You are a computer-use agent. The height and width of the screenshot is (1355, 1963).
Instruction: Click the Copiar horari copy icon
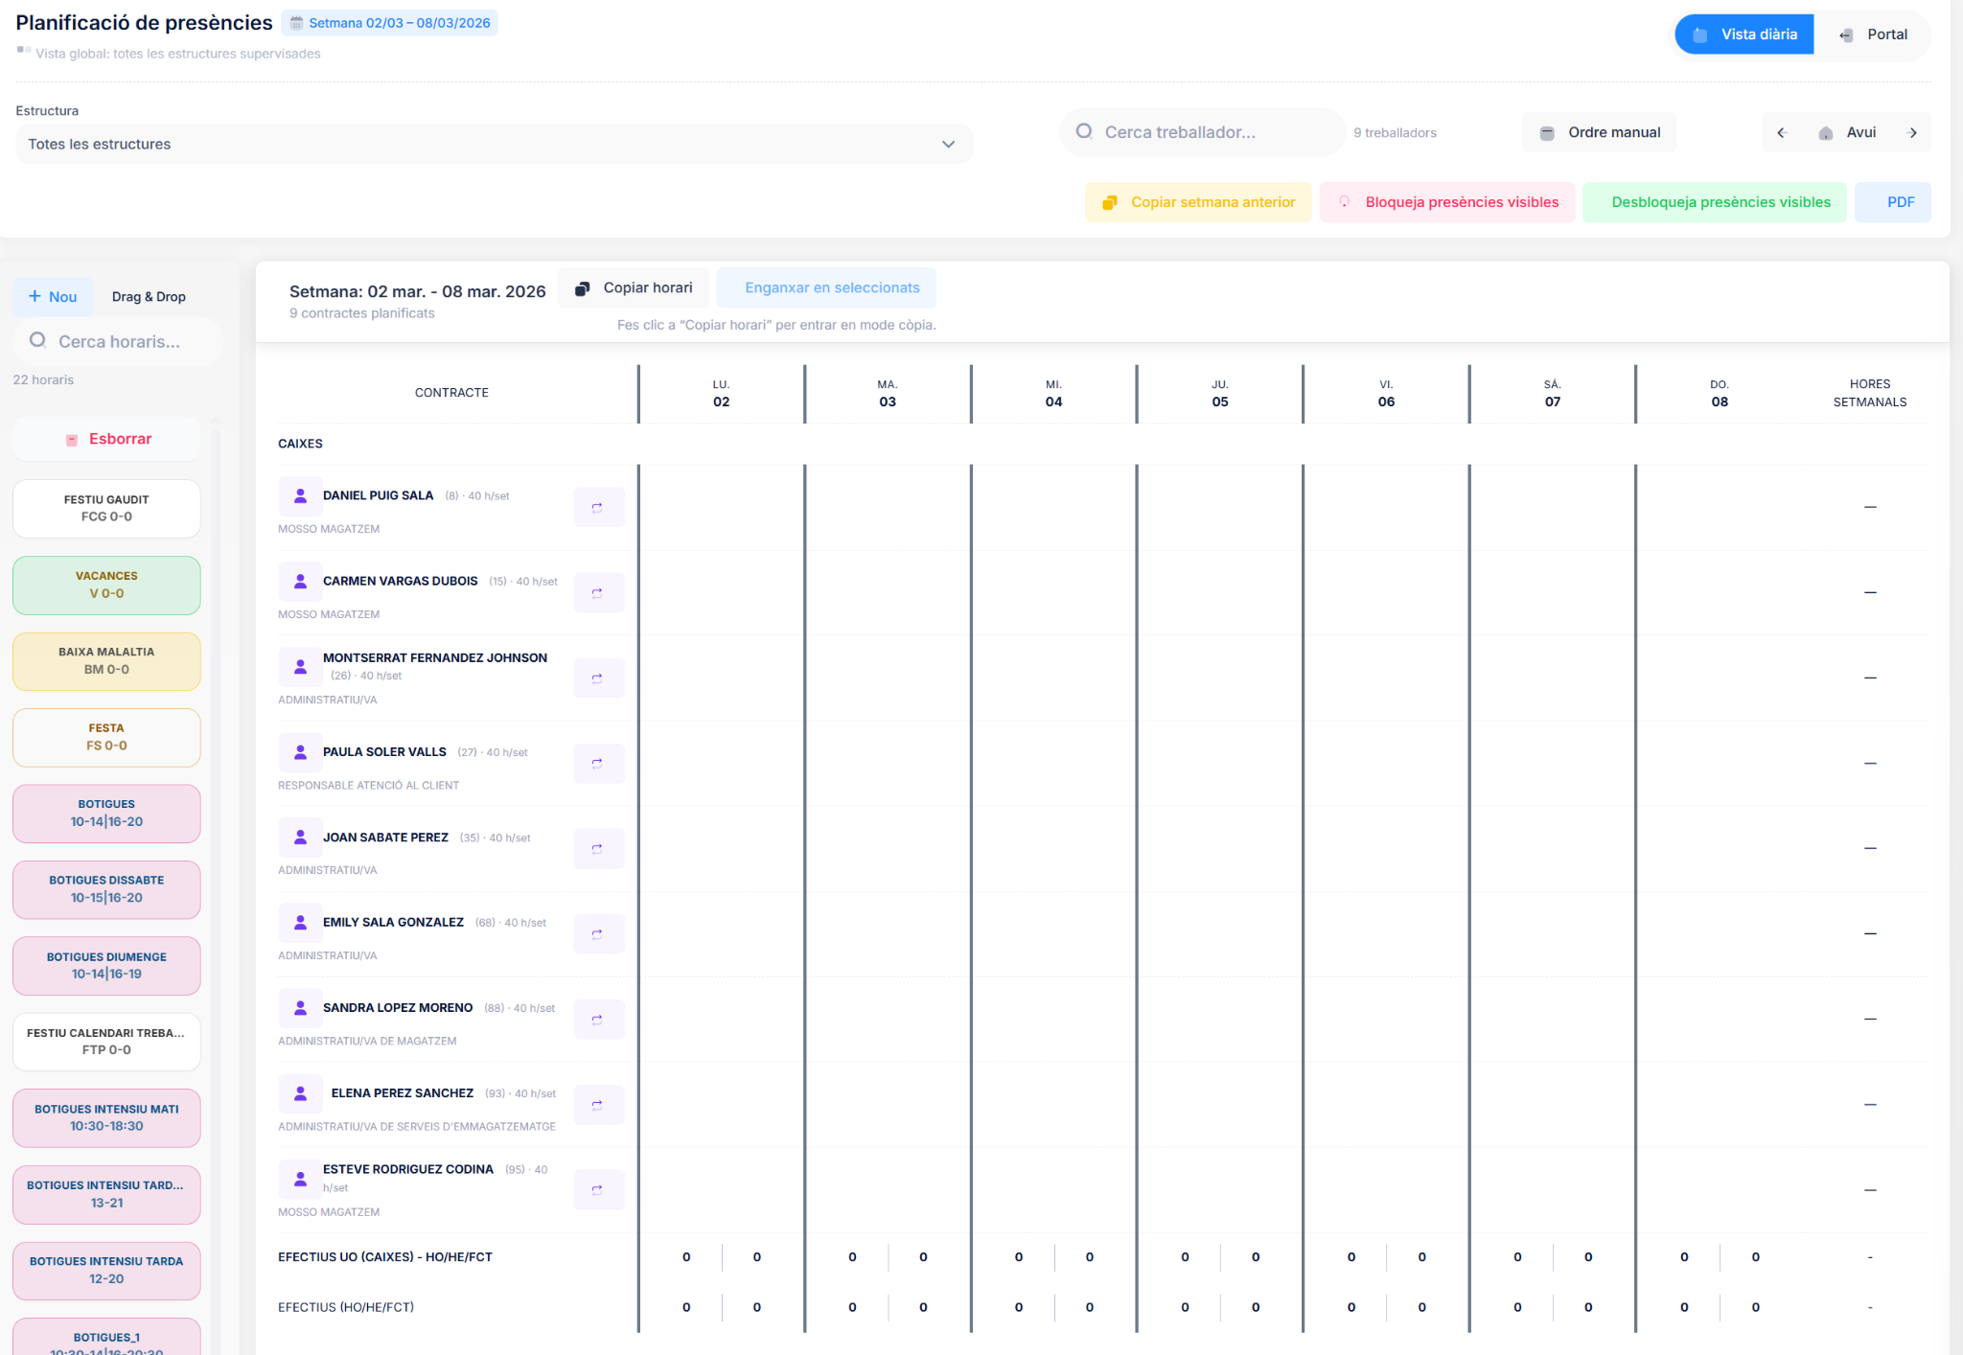582,288
